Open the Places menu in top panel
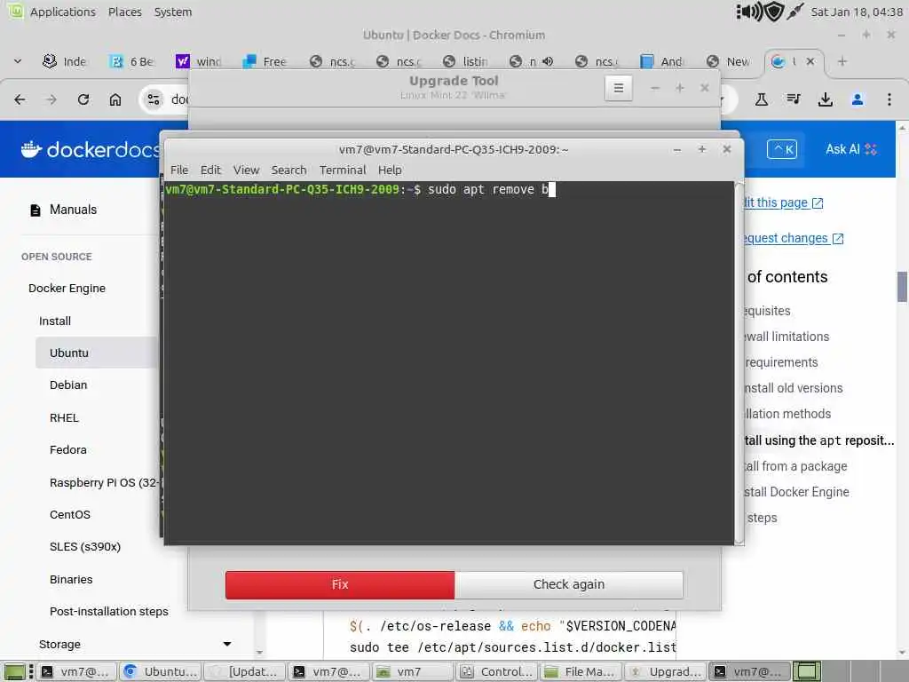909x682 pixels. point(124,12)
